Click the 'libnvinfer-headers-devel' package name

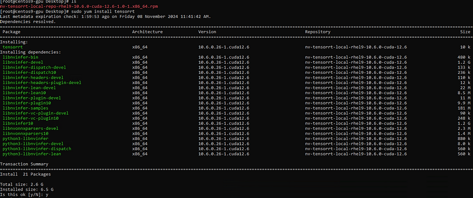coord(33,78)
